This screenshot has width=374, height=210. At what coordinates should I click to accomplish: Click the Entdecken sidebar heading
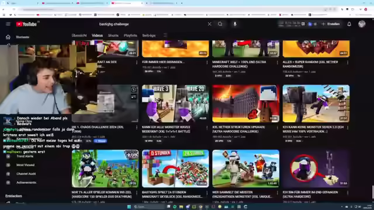(13, 196)
